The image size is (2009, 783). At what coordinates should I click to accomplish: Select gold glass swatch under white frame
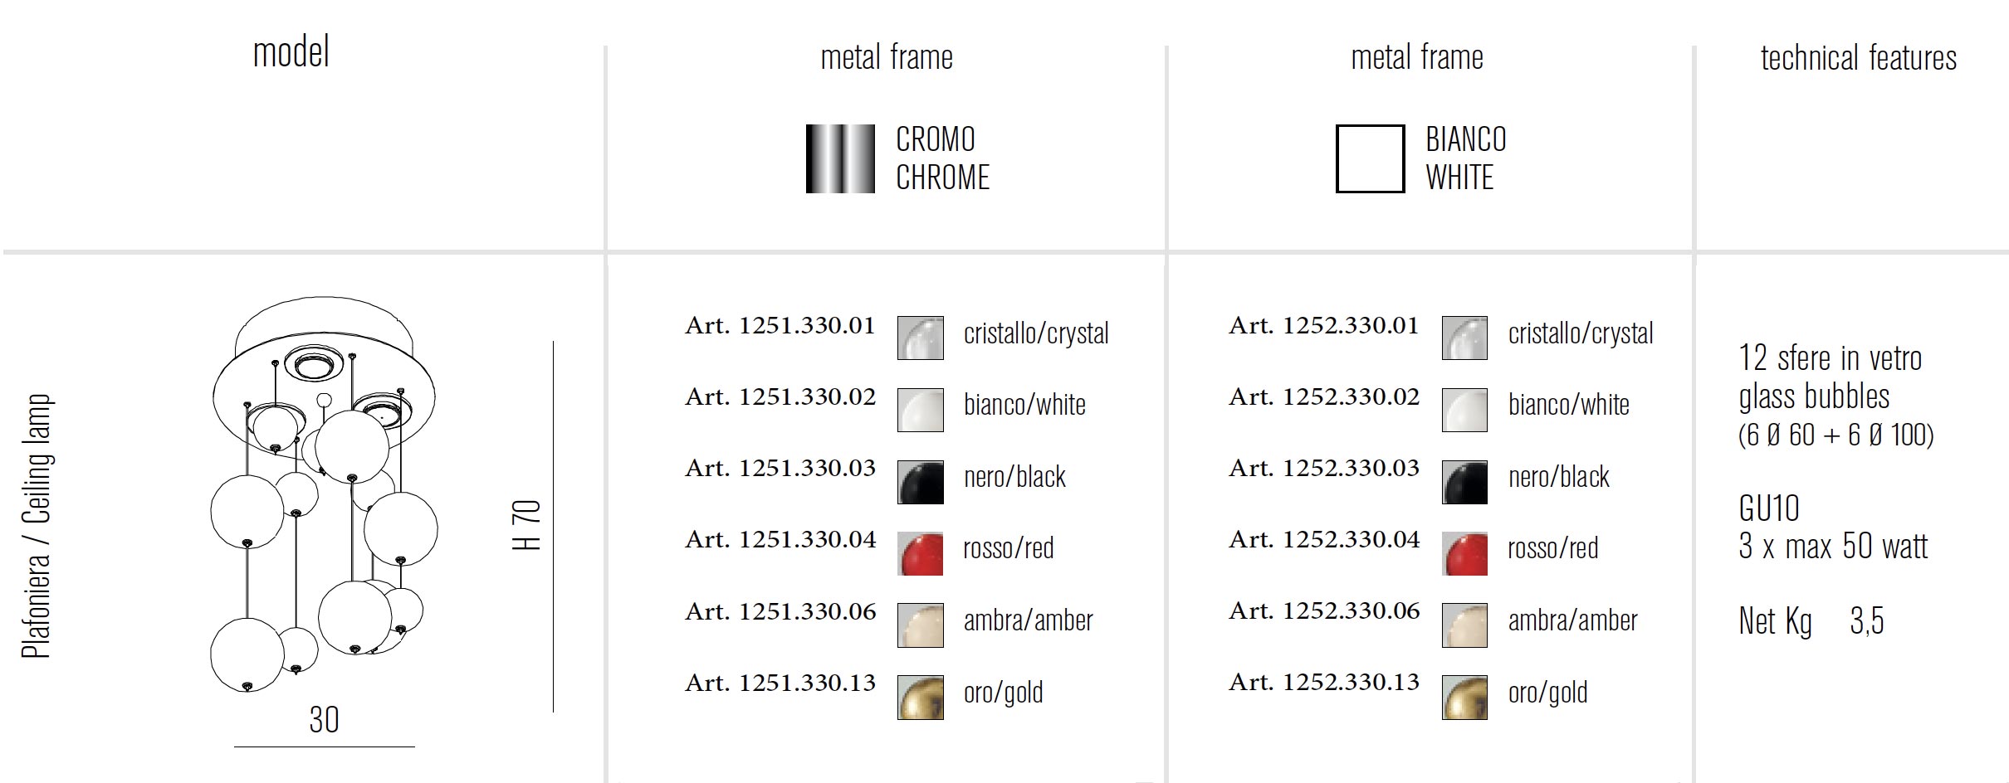tap(1464, 697)
